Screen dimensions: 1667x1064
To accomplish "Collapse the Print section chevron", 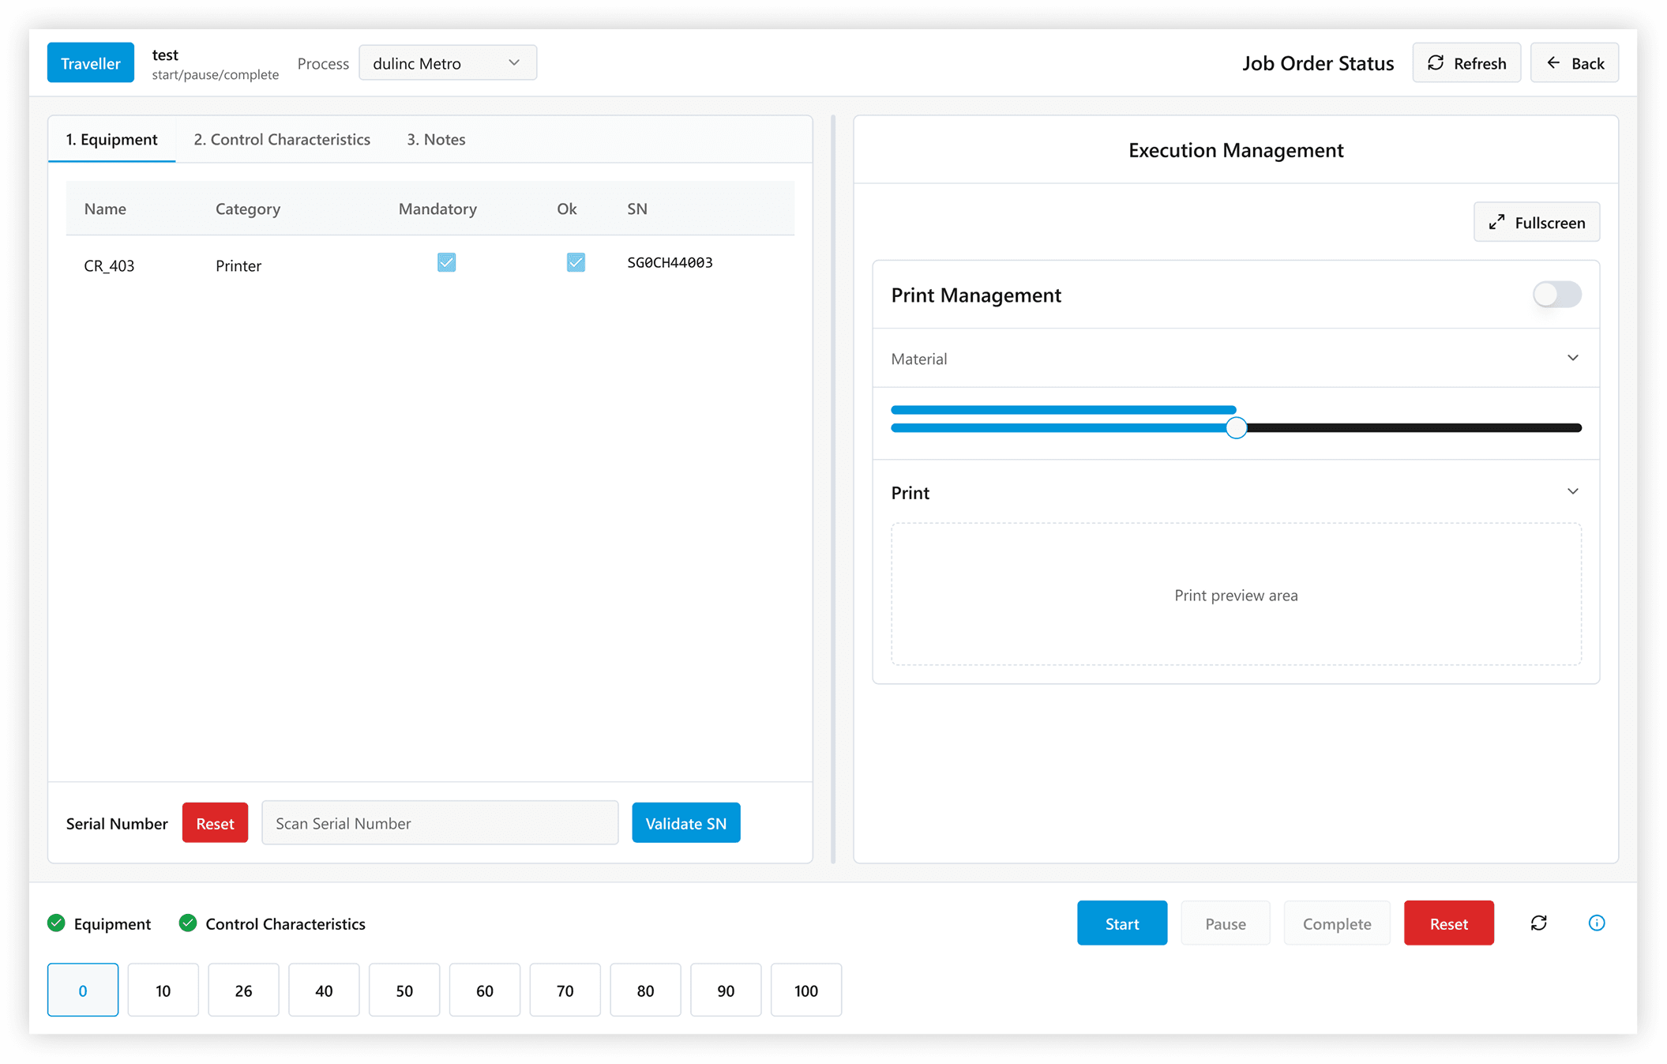I will pyautogui.click(x=1572, y=492).
